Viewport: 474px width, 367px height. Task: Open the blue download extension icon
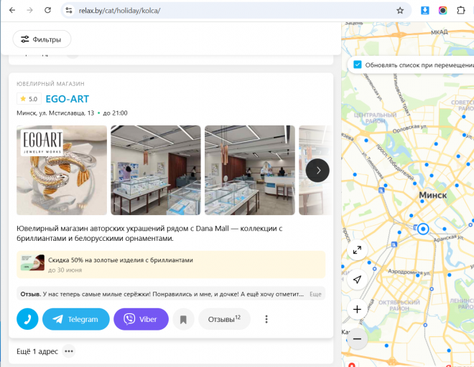424,11
